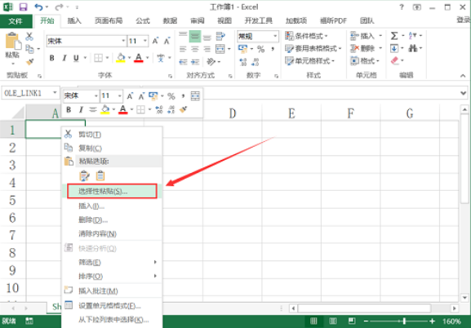Image resolution: width=471 pixels, height=328 pixels.
Task: Click first paste option icon in context menu
Action: click(84, 175)
